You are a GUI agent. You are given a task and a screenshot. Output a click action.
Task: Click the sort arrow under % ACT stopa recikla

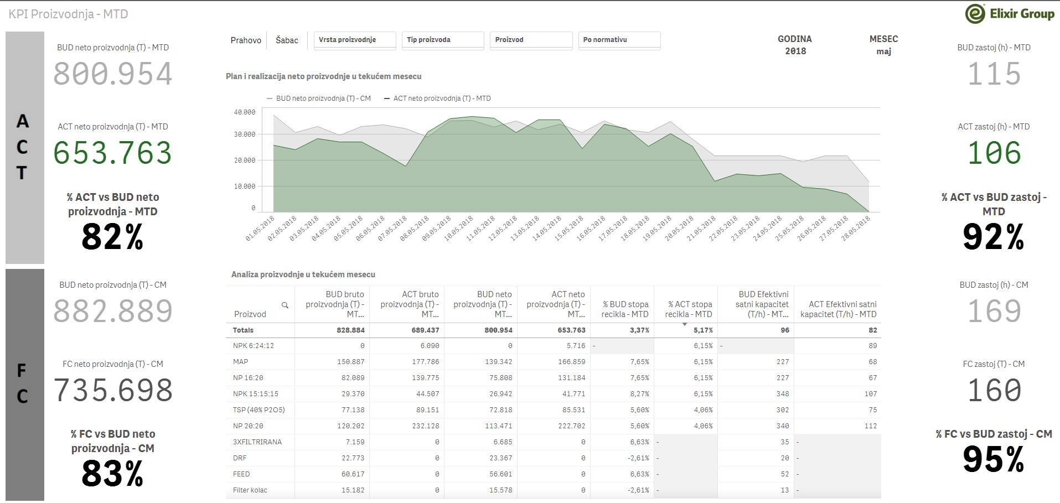pos(685,324)
